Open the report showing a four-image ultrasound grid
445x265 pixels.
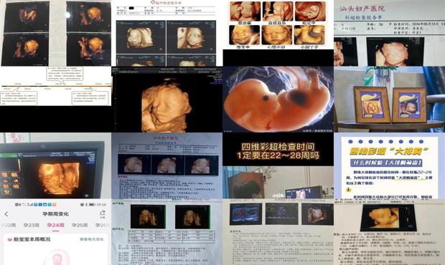[x=167, y=33]
